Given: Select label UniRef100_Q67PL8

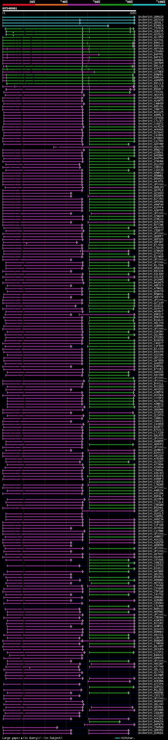Looking at the screenshot, I should pyautogui.click(x=151, y=190).
